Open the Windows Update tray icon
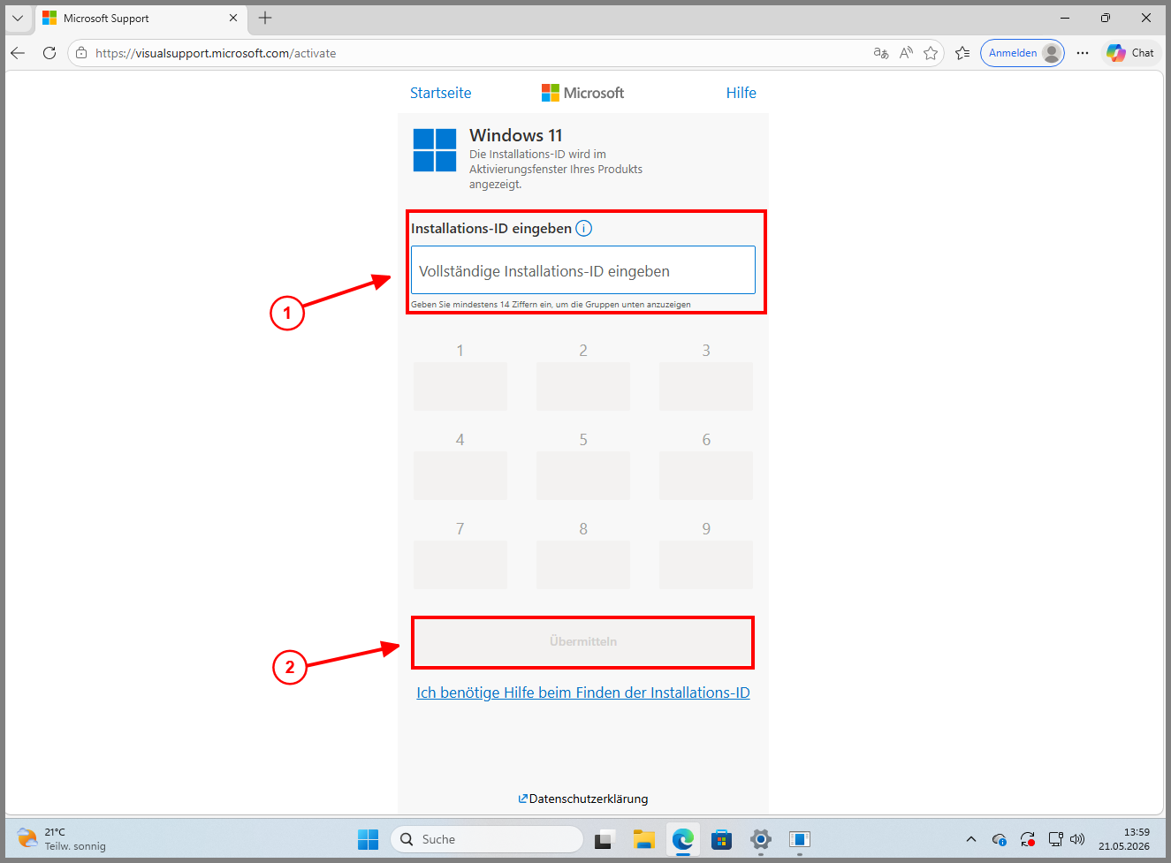The height and width of the screenshot is (863, 1171). click(1028, 839)
